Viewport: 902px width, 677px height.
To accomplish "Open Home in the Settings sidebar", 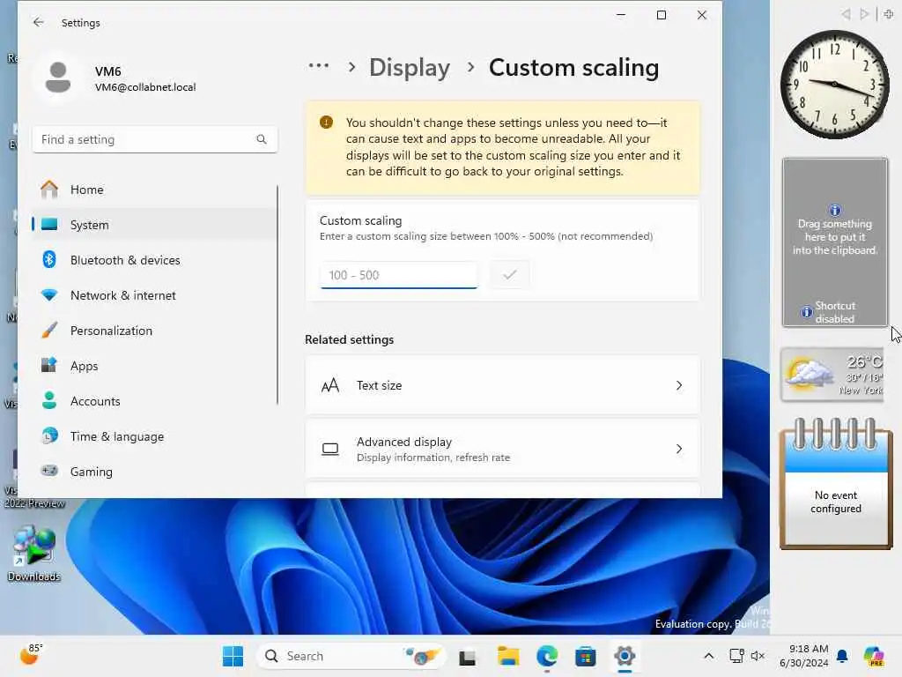I will [155, 190].
